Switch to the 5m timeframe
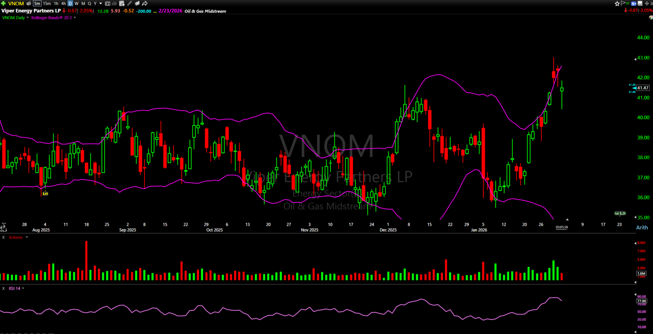 pos(37,3)
